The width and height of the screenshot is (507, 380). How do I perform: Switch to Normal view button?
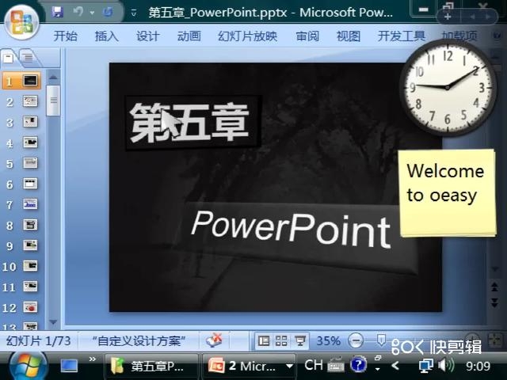[264, 341]
